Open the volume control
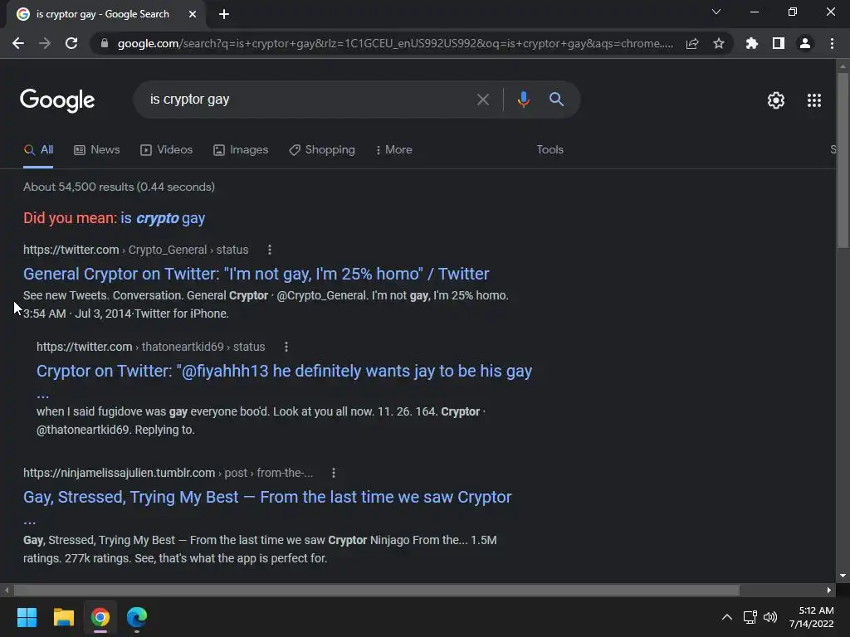 pyautogui.click(x=770, y=617)
